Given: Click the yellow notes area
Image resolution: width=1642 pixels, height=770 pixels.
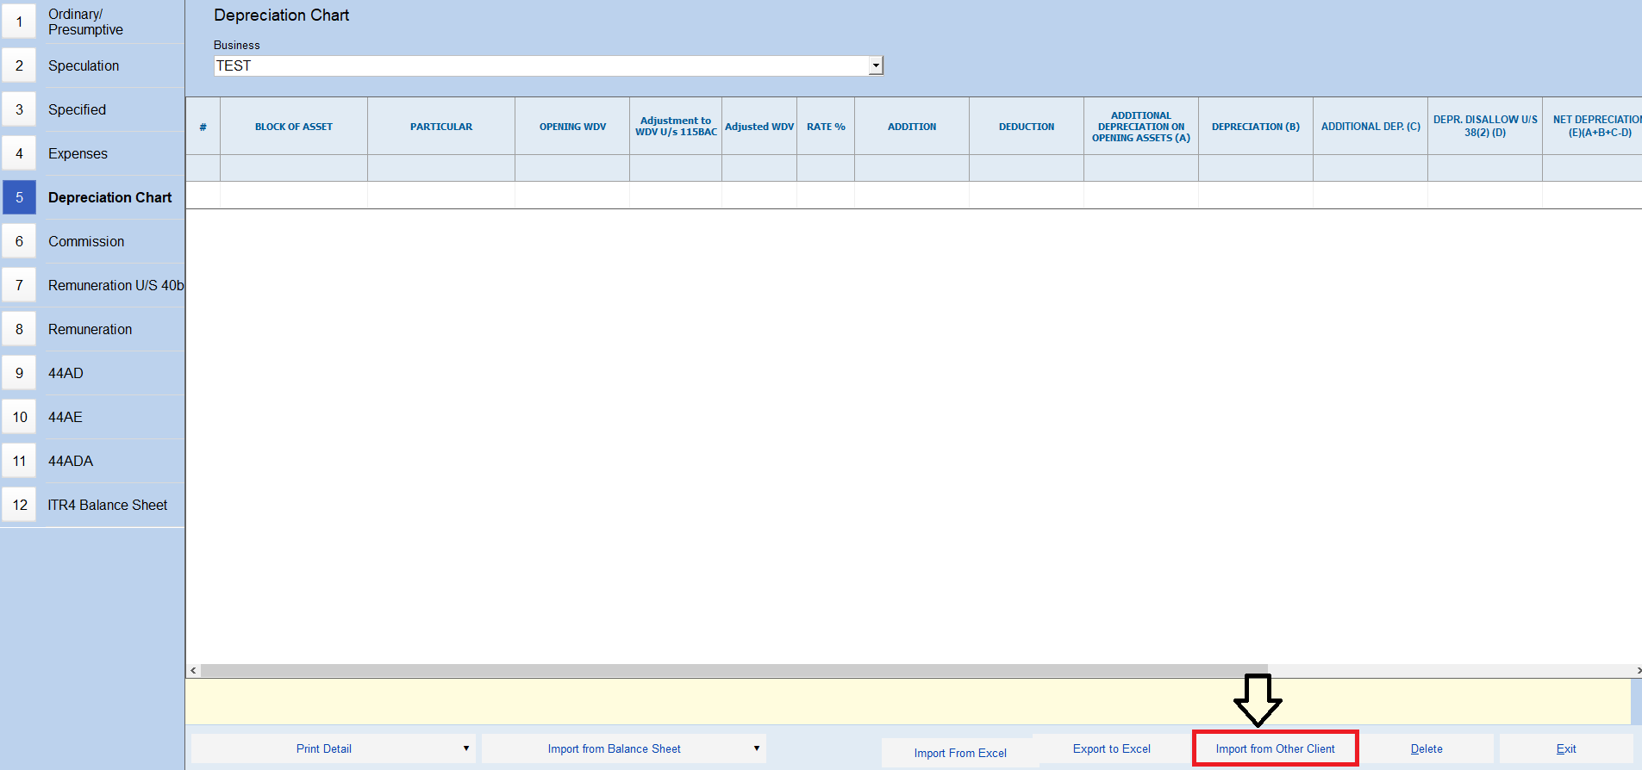Looking at the screenshot, I should point(908,701).
